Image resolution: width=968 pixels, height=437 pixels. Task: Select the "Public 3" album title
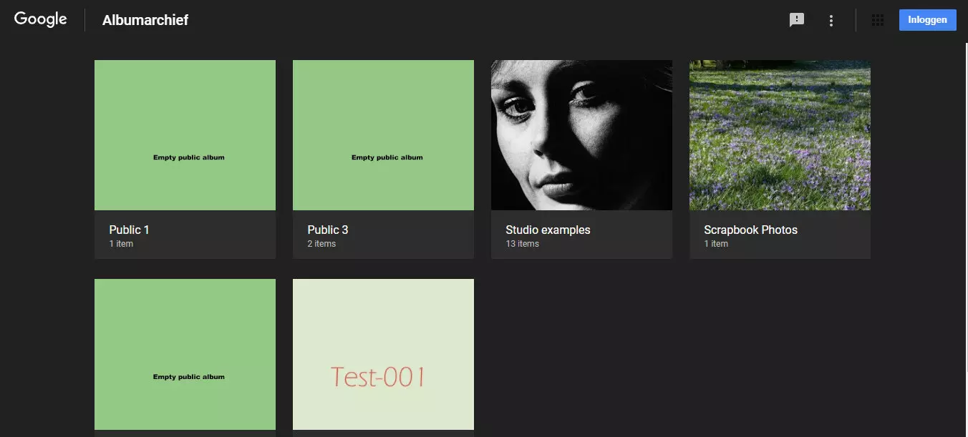click(328, 230)
